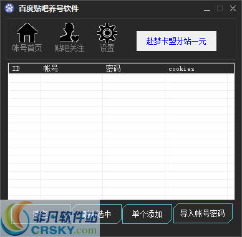
Task: Sort by the ID column header
Action: [x=24, y=68]
